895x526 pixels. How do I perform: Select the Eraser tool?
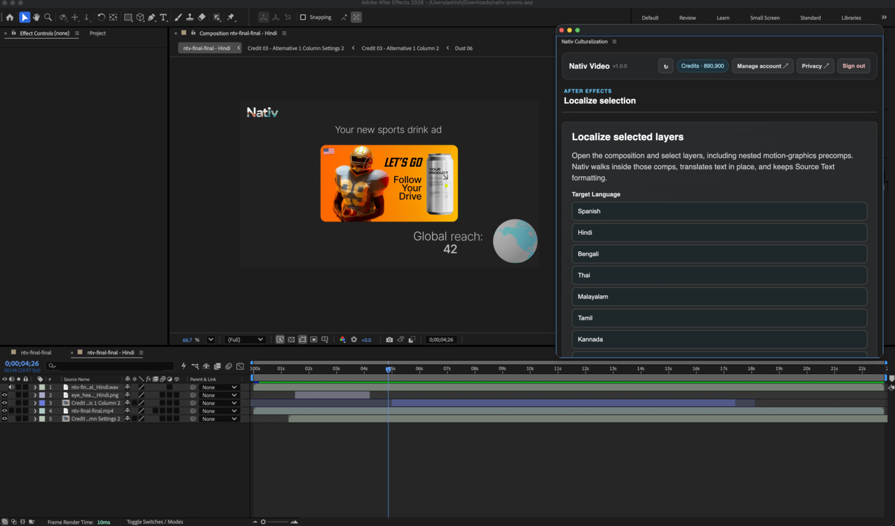coord(202,17)
